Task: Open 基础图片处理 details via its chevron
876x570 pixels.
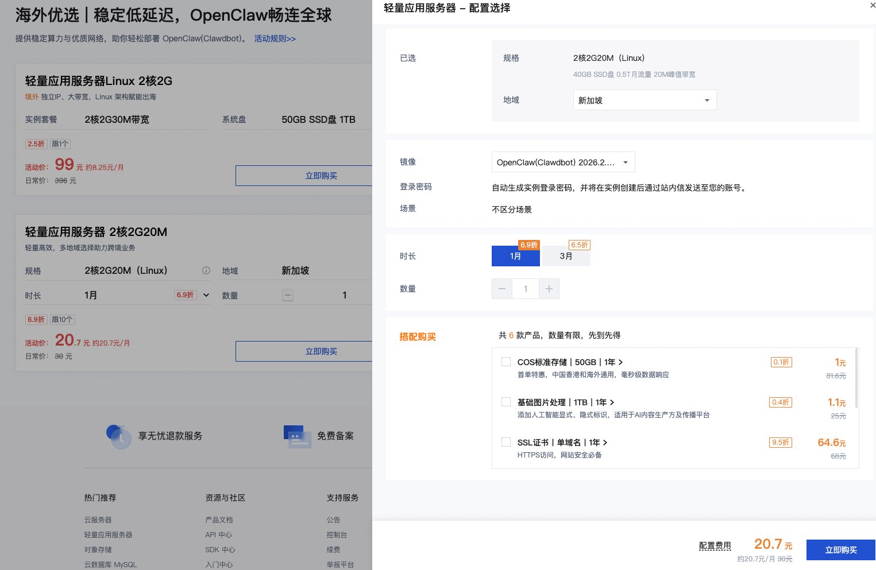Action: tap(612, 402)
